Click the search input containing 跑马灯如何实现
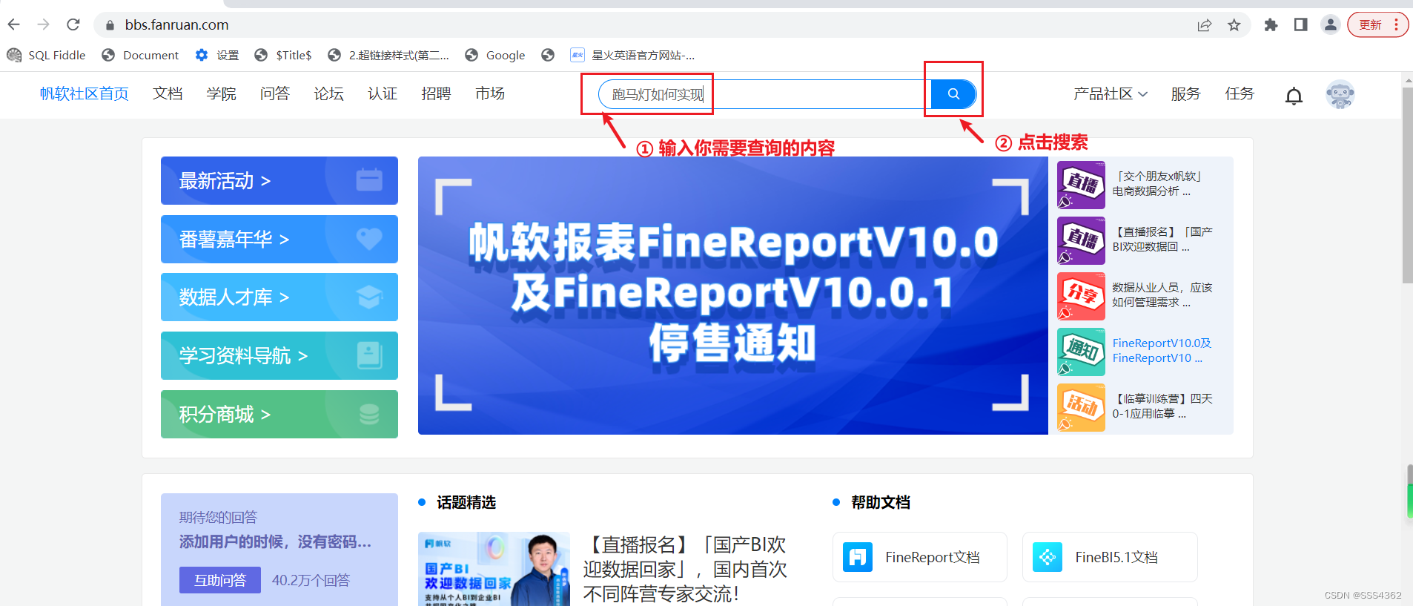Screen dimensions: 1413x606 [765, 94]
